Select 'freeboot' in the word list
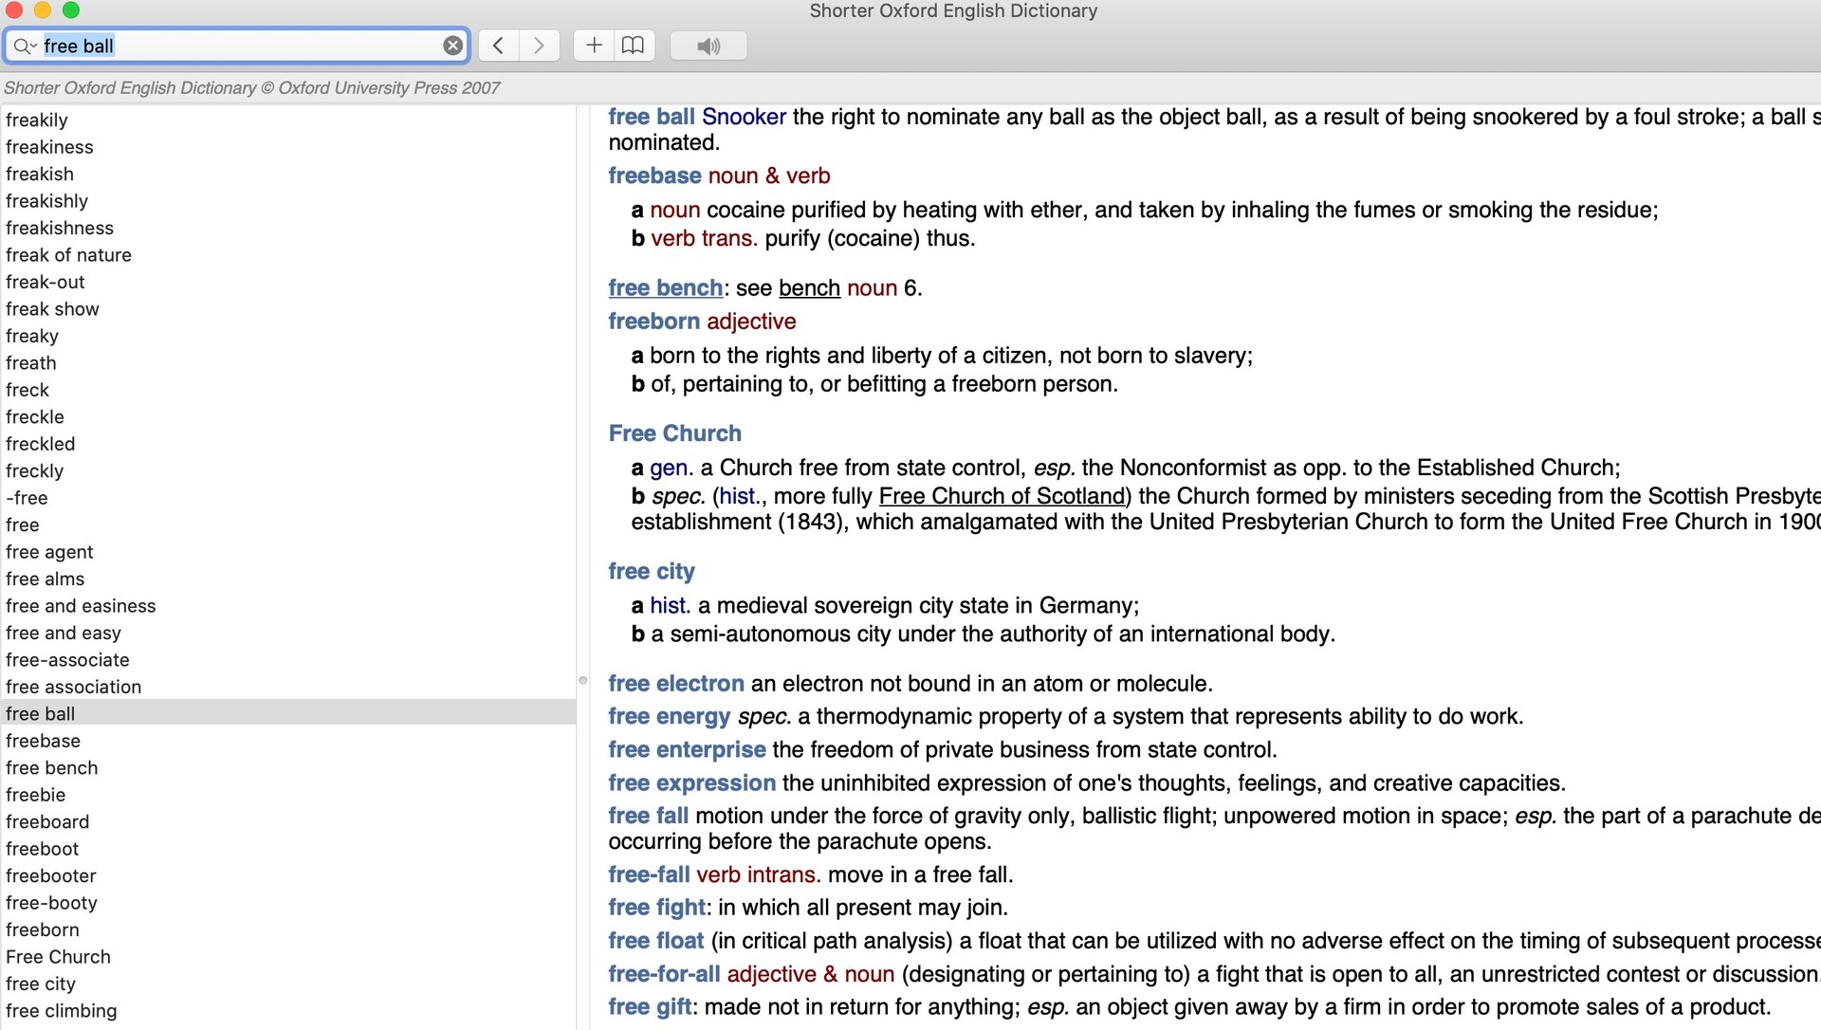 pyautogui.click(x=288, y=850)
